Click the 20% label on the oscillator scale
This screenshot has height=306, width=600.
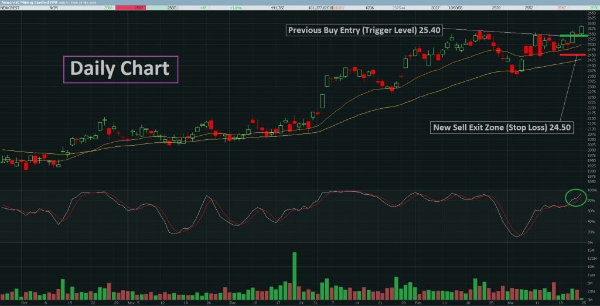(591, 232)
